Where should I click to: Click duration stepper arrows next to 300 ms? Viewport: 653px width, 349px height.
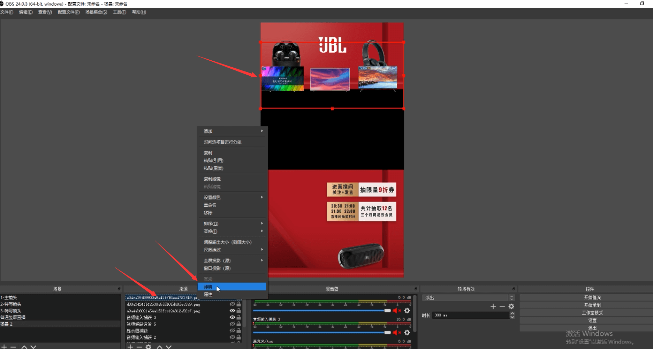click(512, 315)
